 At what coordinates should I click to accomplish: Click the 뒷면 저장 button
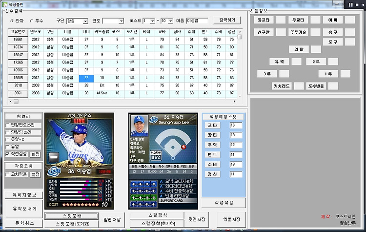click(197, 220)
